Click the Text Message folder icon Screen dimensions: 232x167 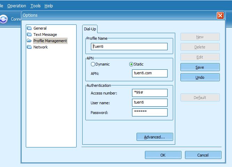tap(29, 35)
